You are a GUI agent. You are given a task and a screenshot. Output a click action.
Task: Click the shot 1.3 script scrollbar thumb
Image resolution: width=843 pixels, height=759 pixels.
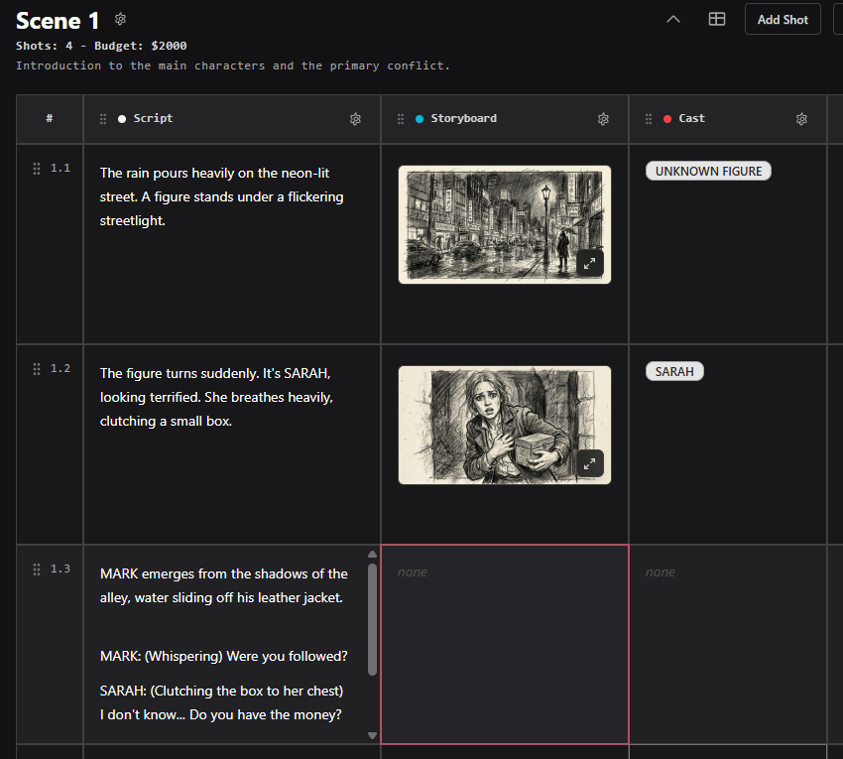click(x=372, y=619)
